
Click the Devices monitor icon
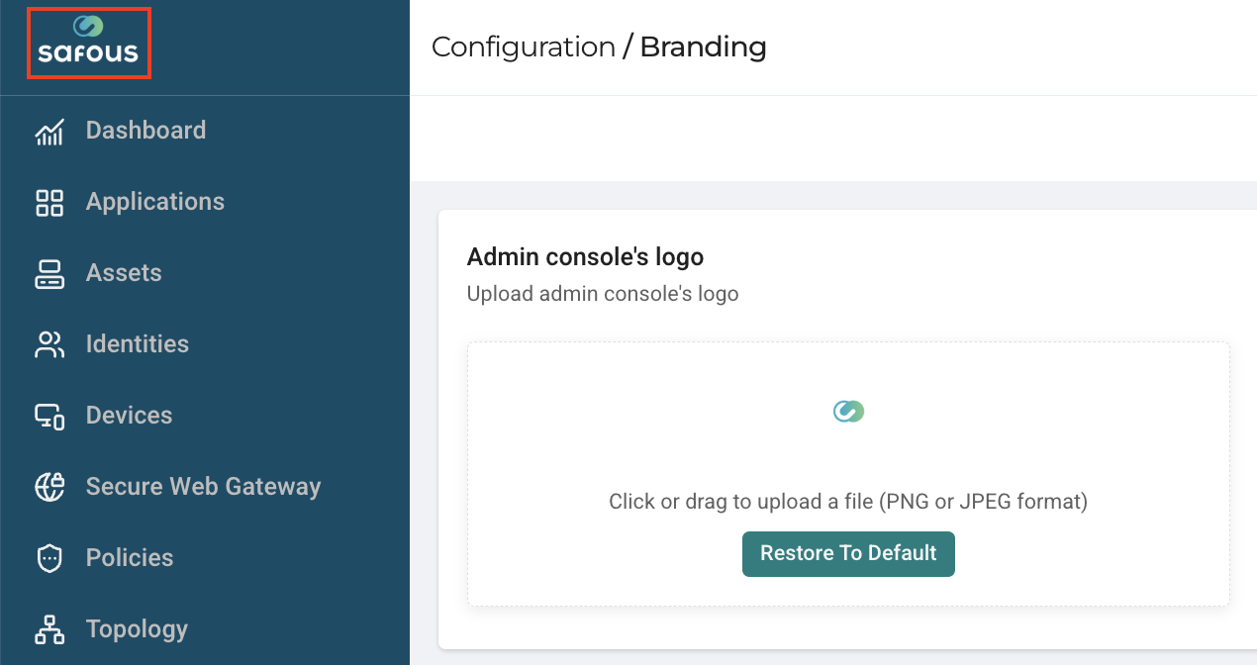pos(49,417)
